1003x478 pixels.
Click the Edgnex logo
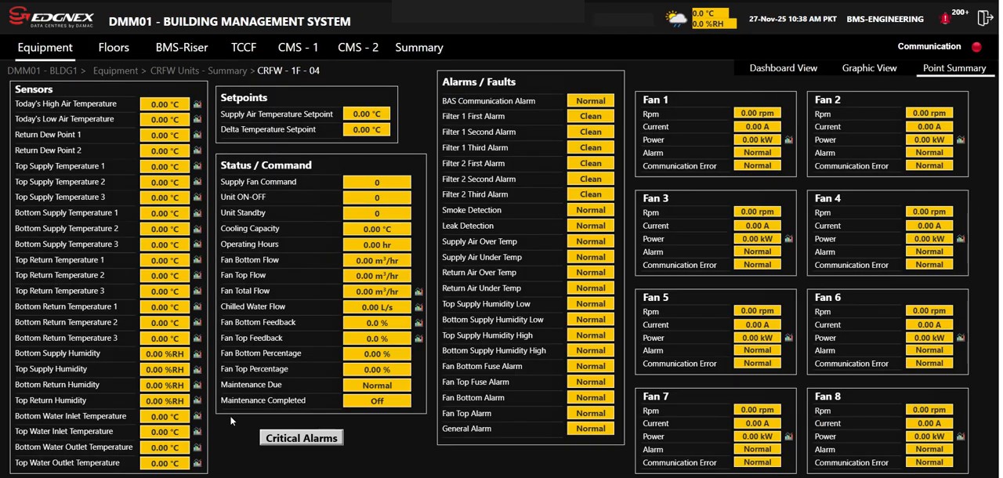51,18
